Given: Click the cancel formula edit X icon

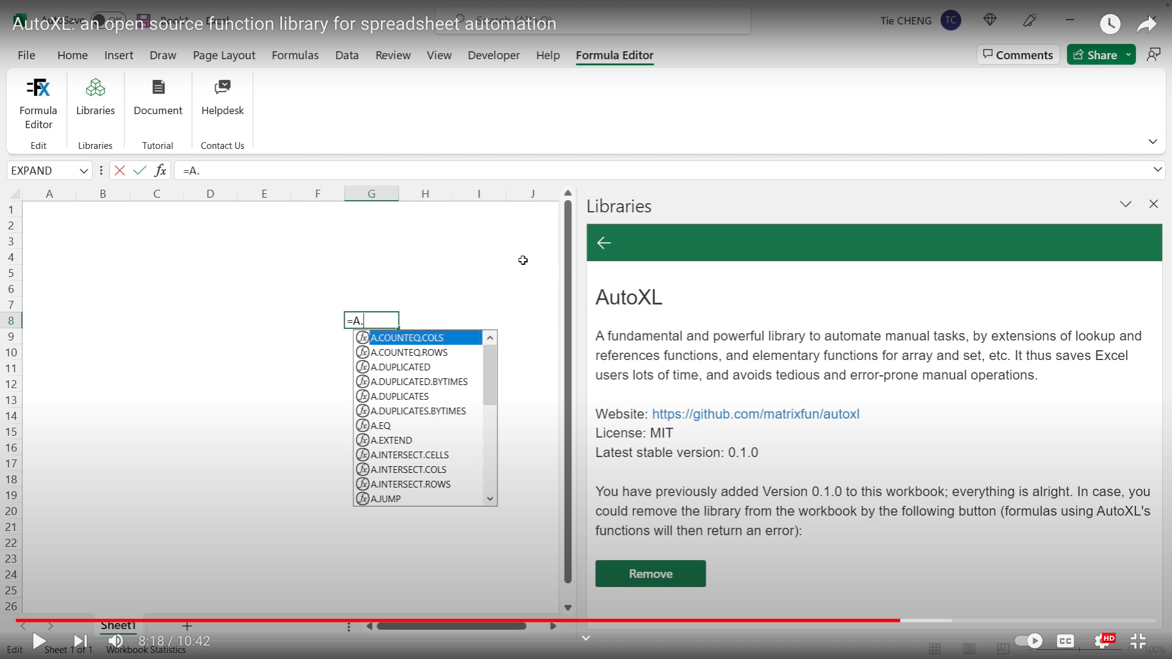Looking at the screenshot, I should coord(119,170).
